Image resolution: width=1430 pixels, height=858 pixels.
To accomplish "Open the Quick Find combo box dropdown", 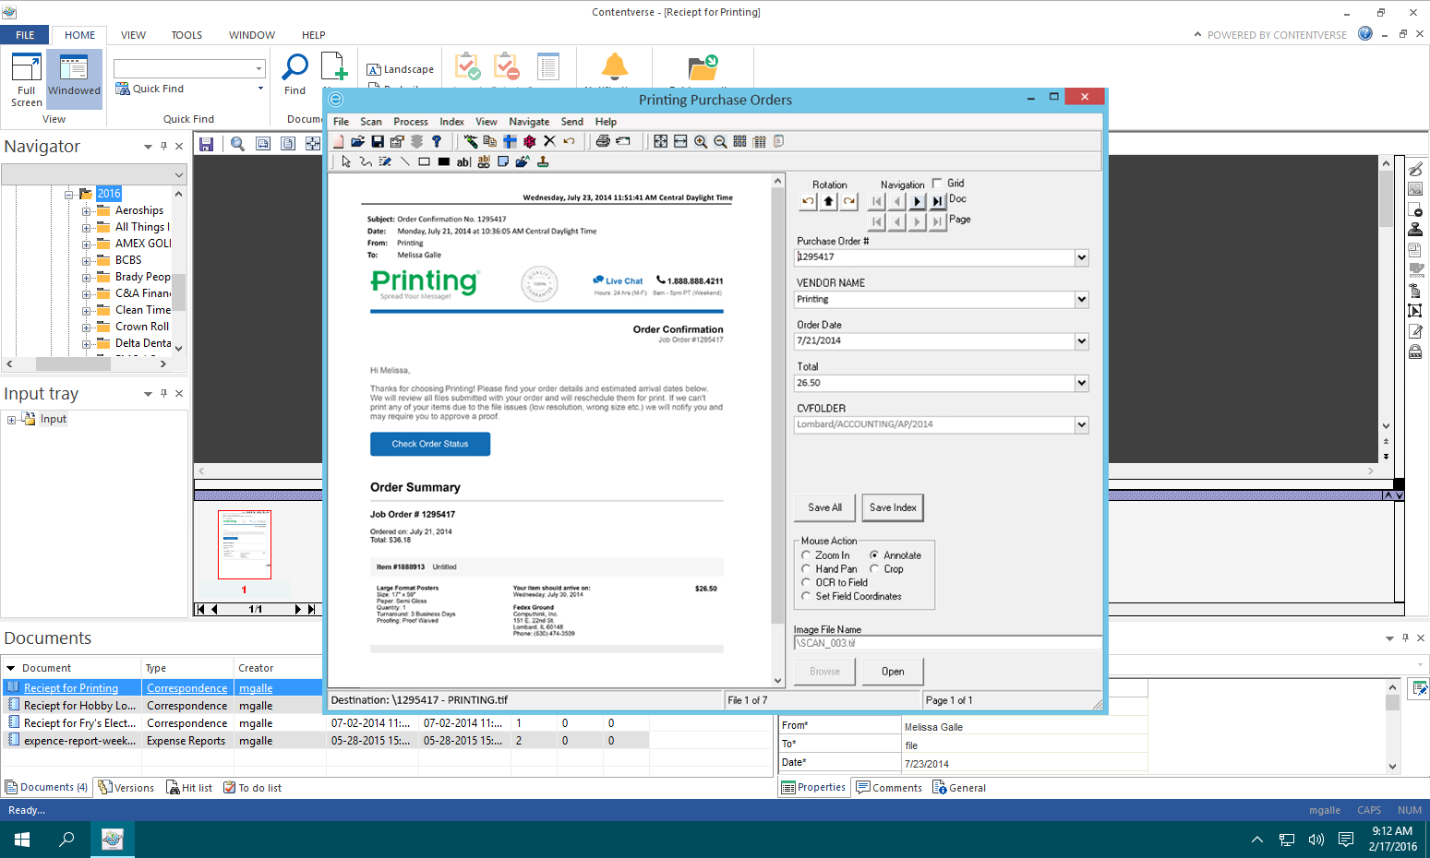I will (258, 69).
